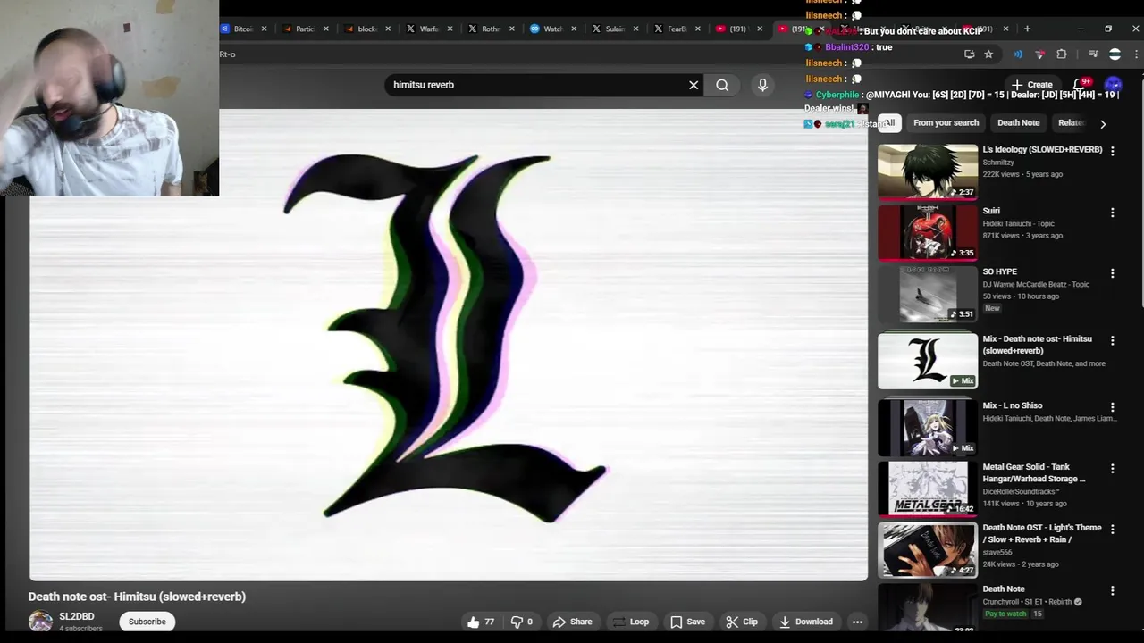Show more filter chips with arrow
The width and height of the screenshot is (1144, 643).
1103,123
